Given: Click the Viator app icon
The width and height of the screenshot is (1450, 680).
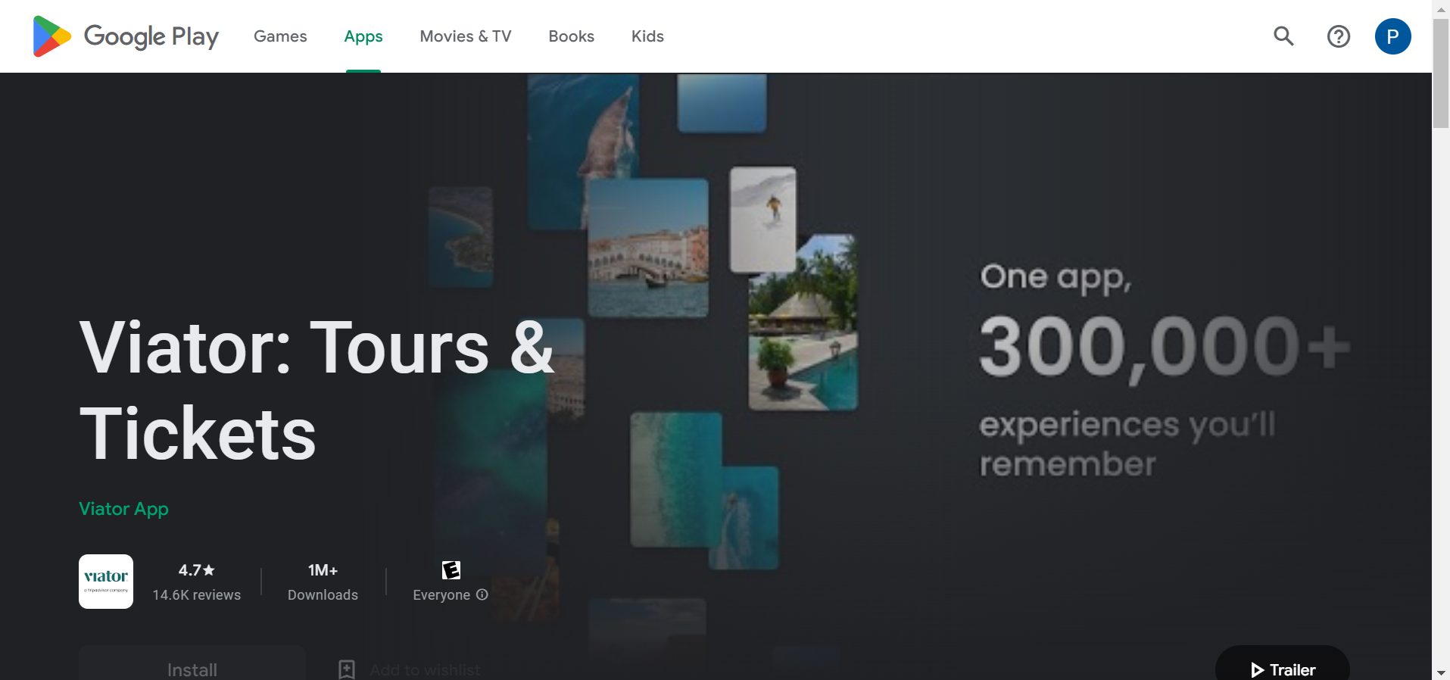Looking at the screenshot, I should [x=106, y=582].
